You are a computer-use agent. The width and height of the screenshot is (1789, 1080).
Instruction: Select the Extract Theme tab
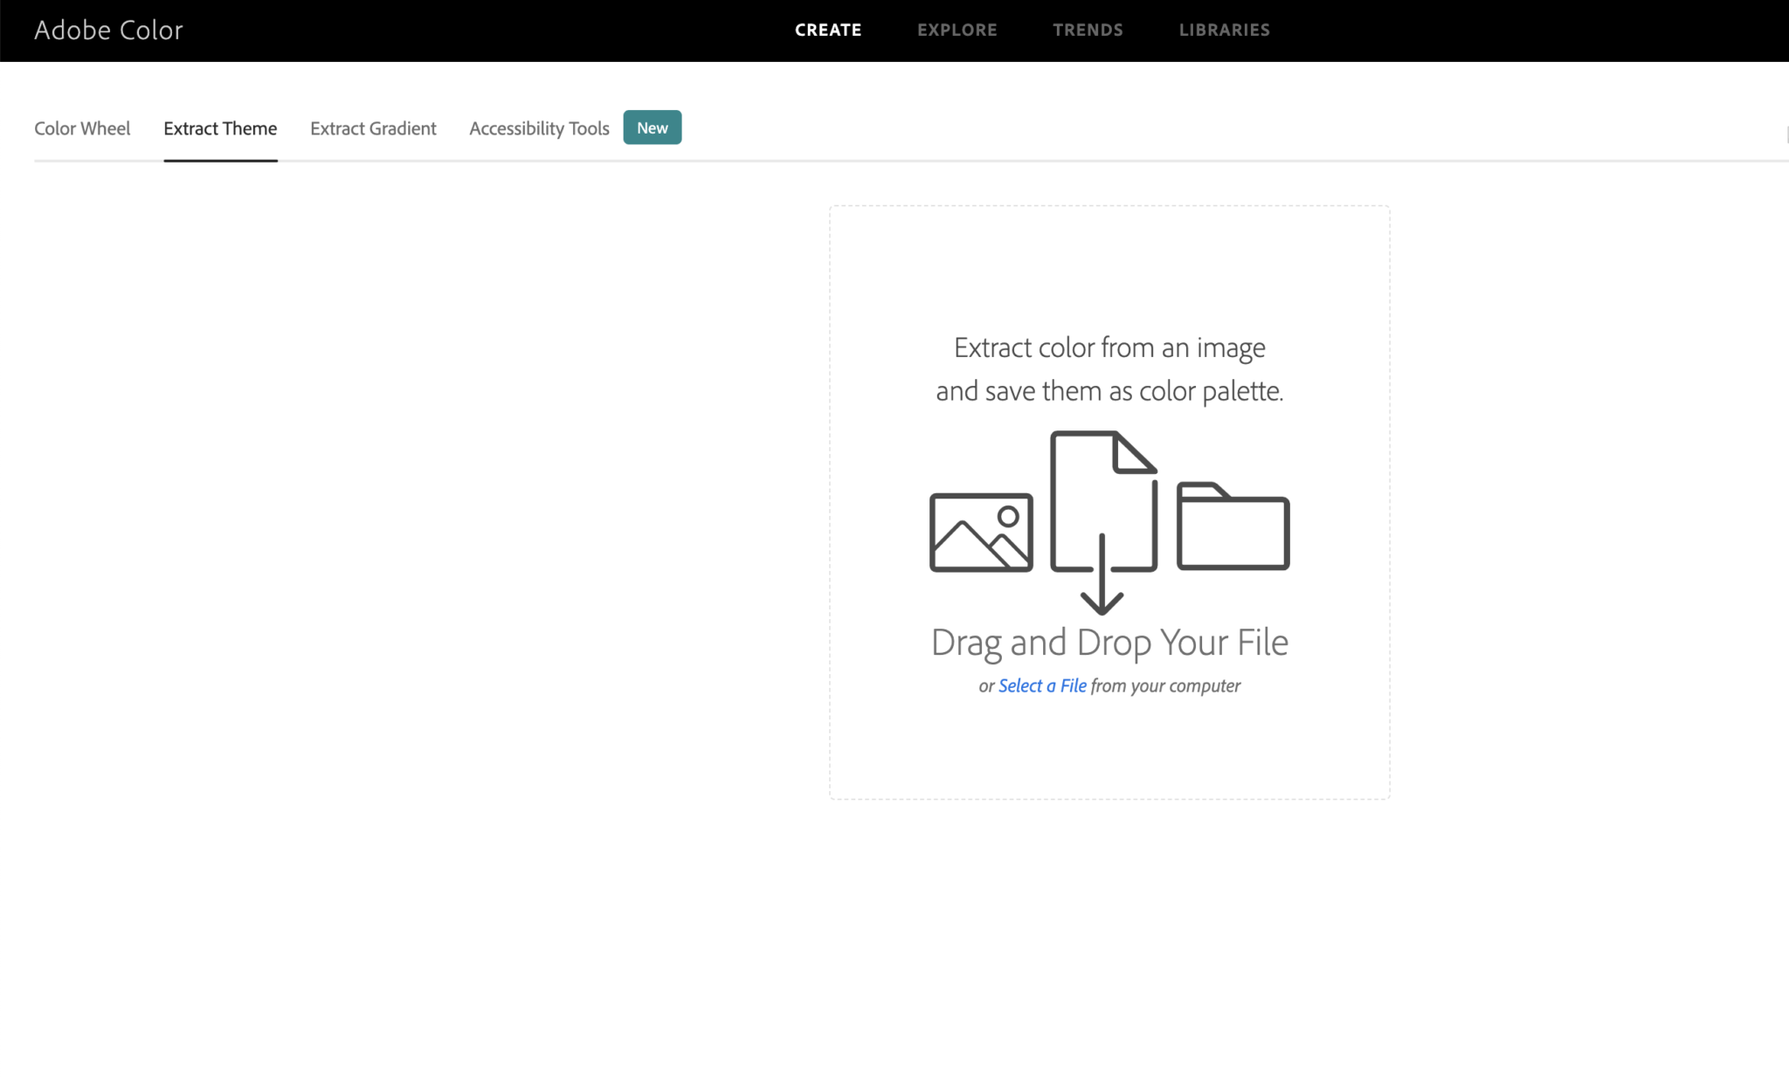[220, 128]
